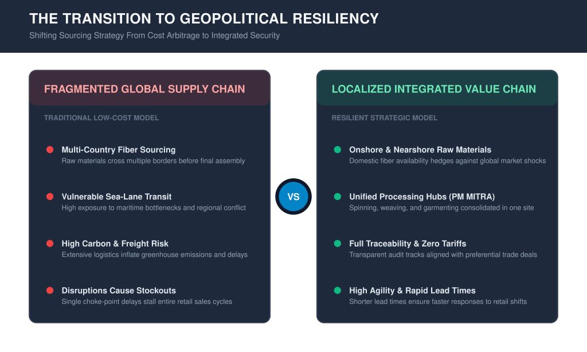Click 'Domestic fiber availability hedges' description

[x=447, y=161]
